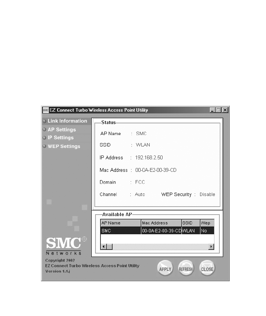The width and height of the screenshot is (266, 316).
Task: Click the No cell under the Wep column
Action: click(x=207, y=230)
